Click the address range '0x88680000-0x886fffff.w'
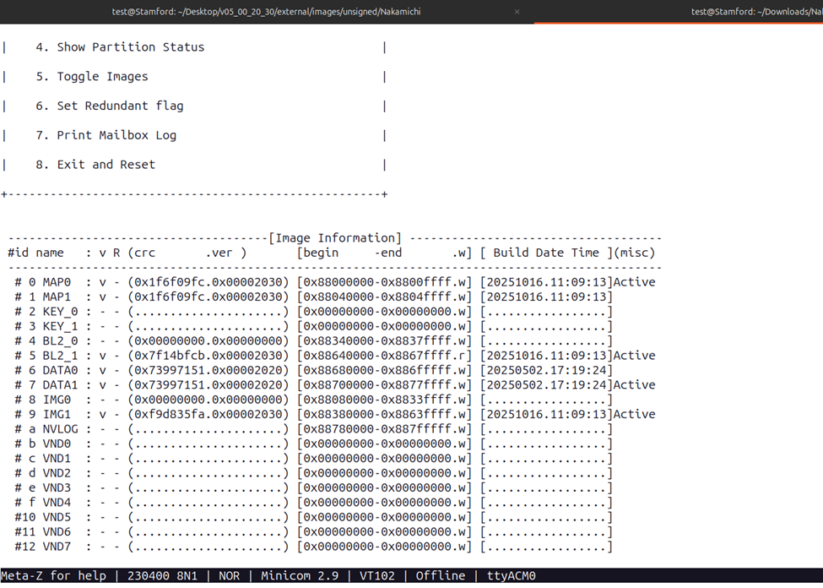Viewport: 823px width, 588px height. coord(384,370)
